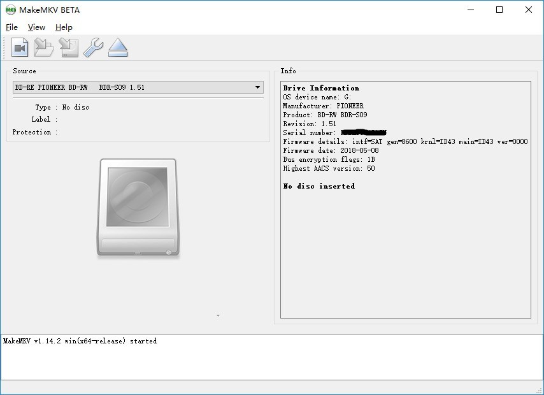Click the 'Drive Information' heading

pos(321,88)
